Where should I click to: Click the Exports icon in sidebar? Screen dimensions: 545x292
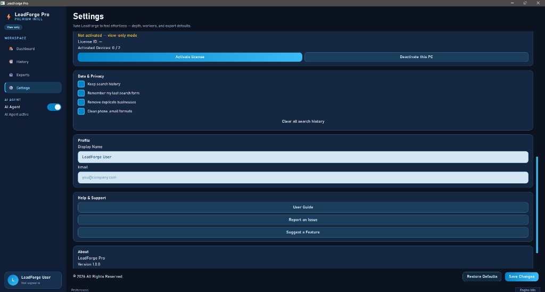(x=11, y=75)
